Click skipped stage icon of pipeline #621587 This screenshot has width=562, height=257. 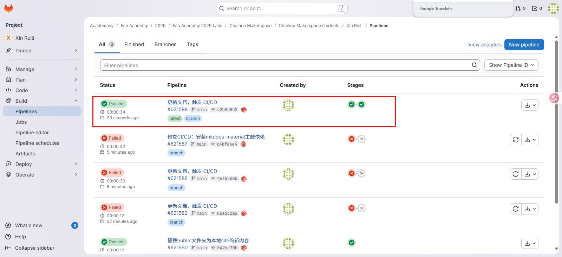click(361, 139)
